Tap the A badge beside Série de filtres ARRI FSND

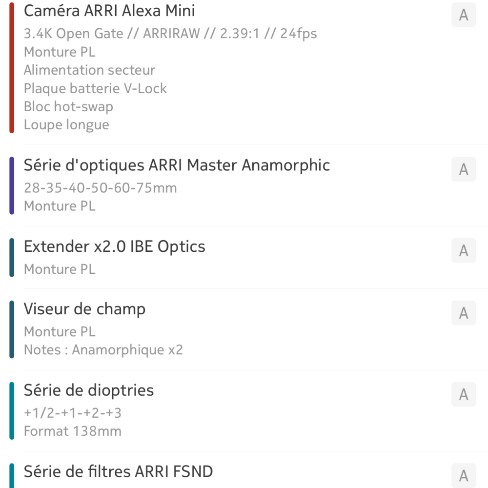click(464, 475)
